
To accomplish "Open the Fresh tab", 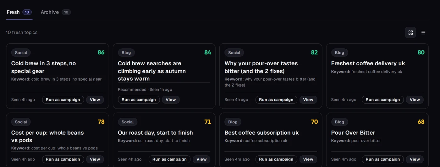I will coord(19,12).
